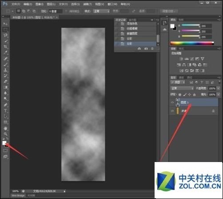Select the Path Selection tool

tap(5, 116)
